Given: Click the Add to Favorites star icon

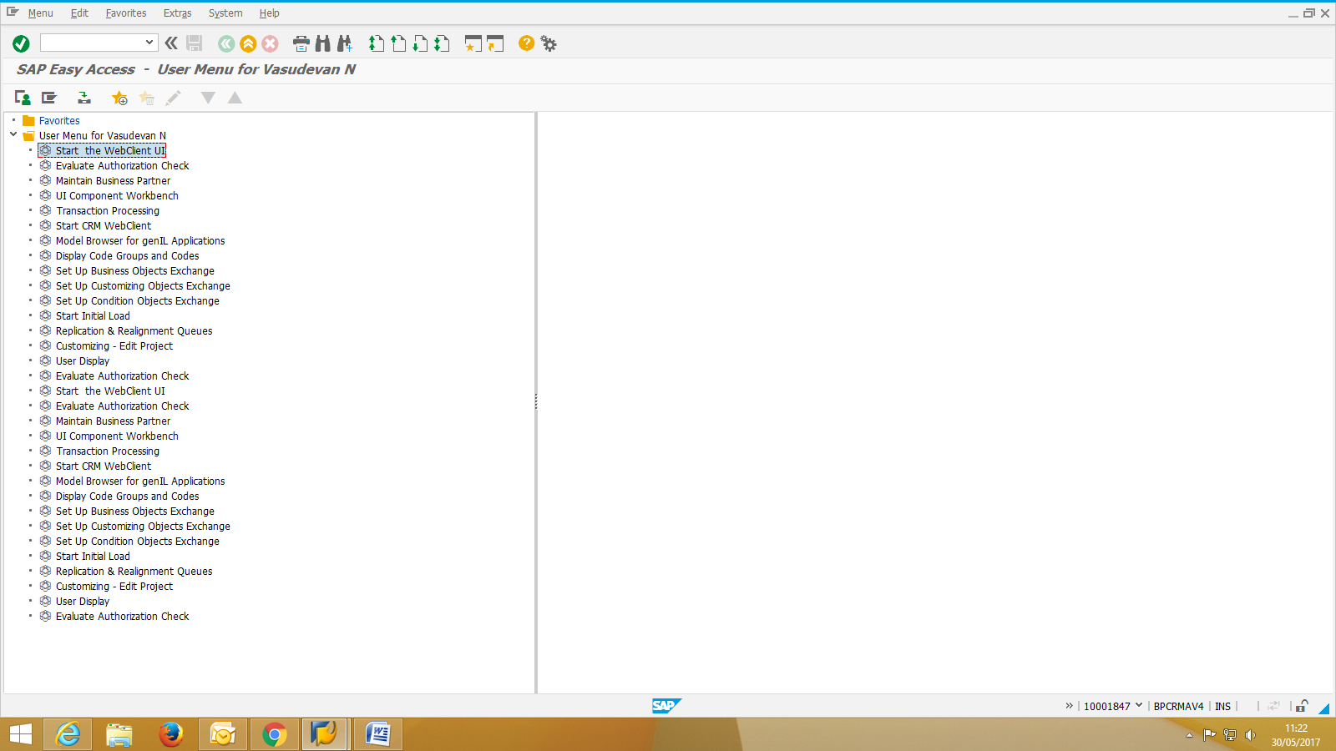Looking at the screenshot, I should [119, 98].
